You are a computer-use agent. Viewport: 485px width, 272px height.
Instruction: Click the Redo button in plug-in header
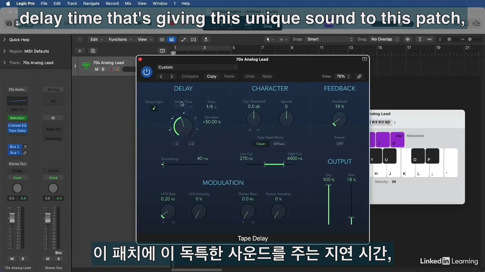coord(267,76)
